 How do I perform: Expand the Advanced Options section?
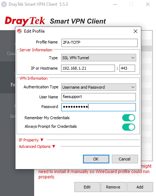click(37, 146)
